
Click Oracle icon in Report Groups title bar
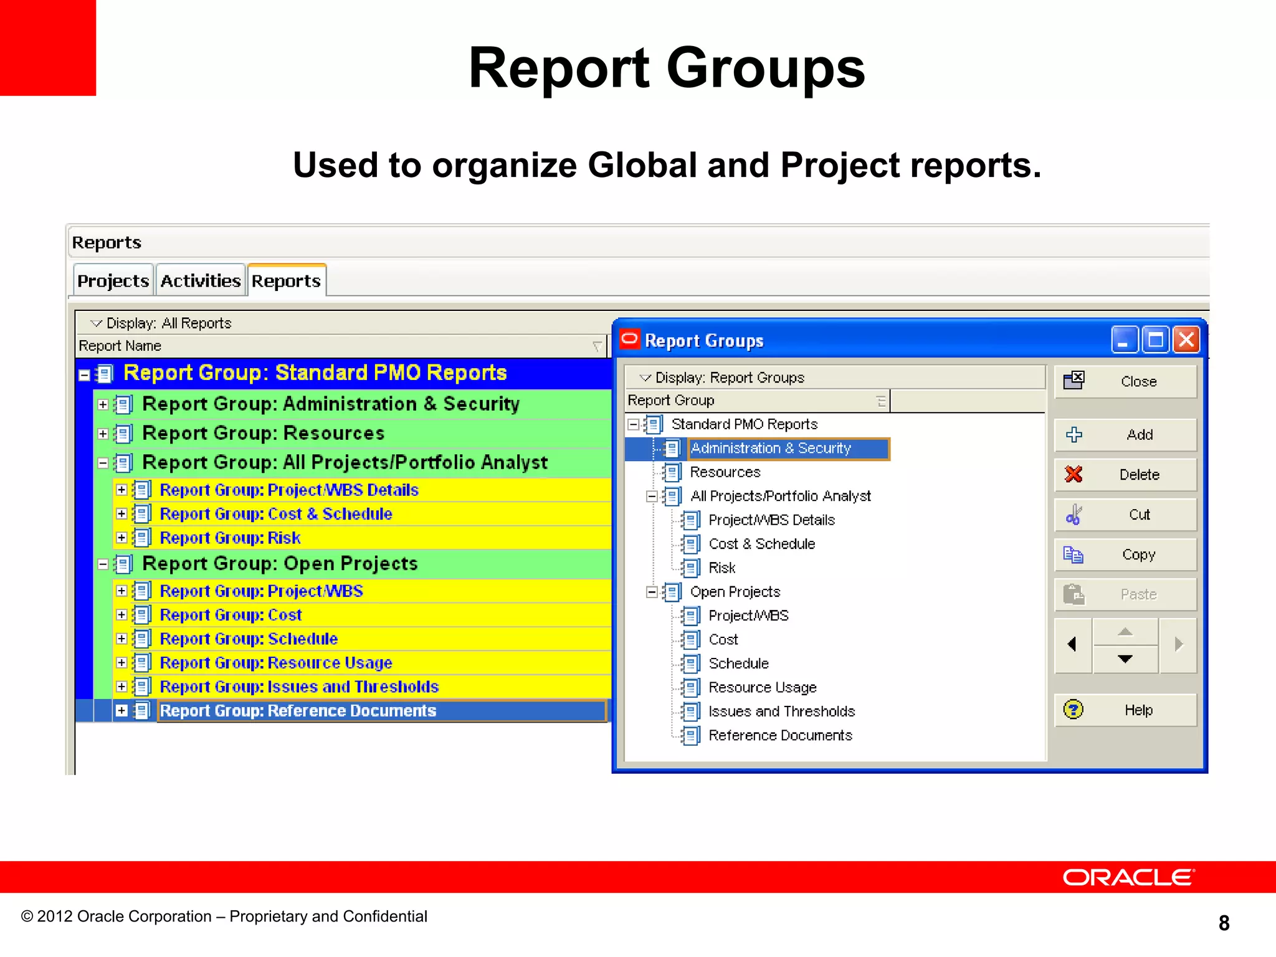tap(629, 339)
